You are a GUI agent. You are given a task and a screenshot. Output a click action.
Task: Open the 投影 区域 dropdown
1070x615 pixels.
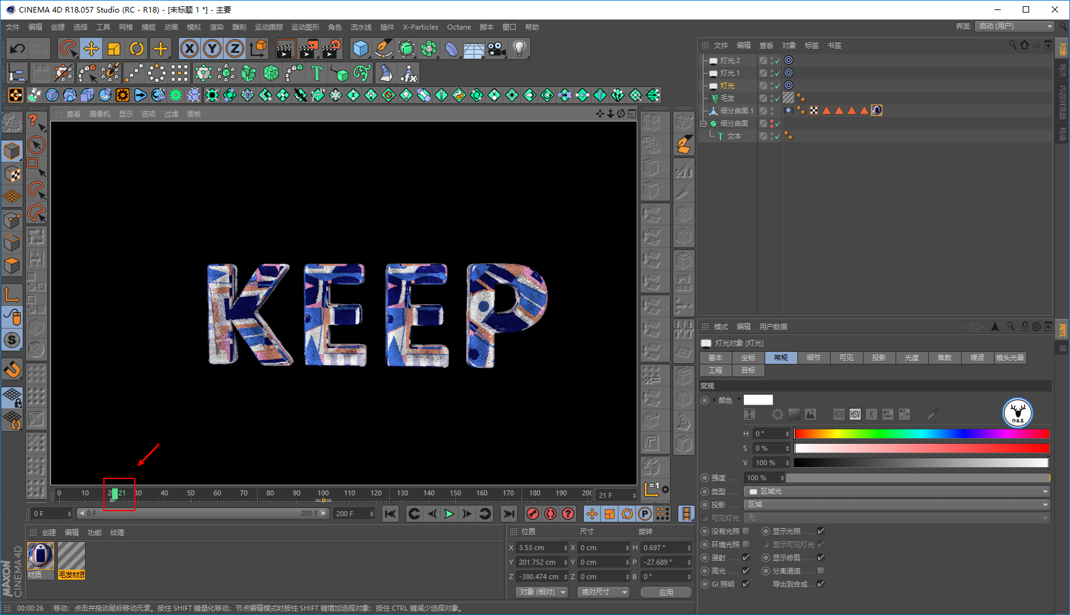click(897, 504)
